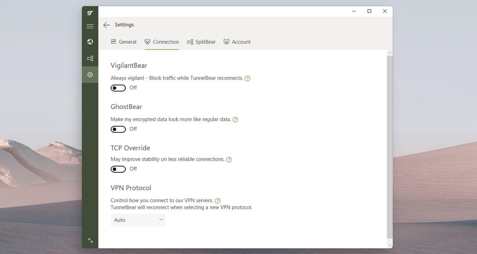
Task: Click the Settings page title
Action: [x=124, y=25]
